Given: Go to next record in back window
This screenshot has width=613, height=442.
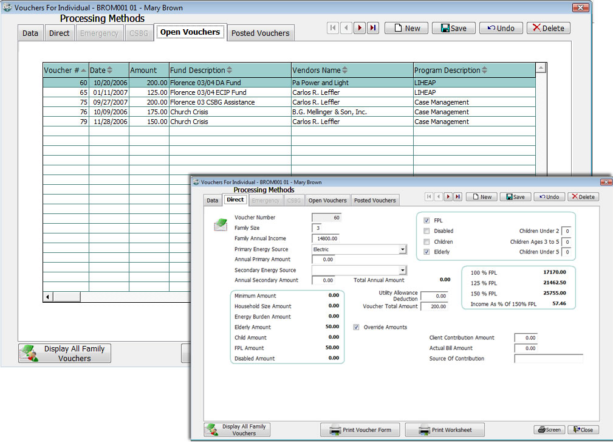Looking at the screenshot, I should pos(360,28).
